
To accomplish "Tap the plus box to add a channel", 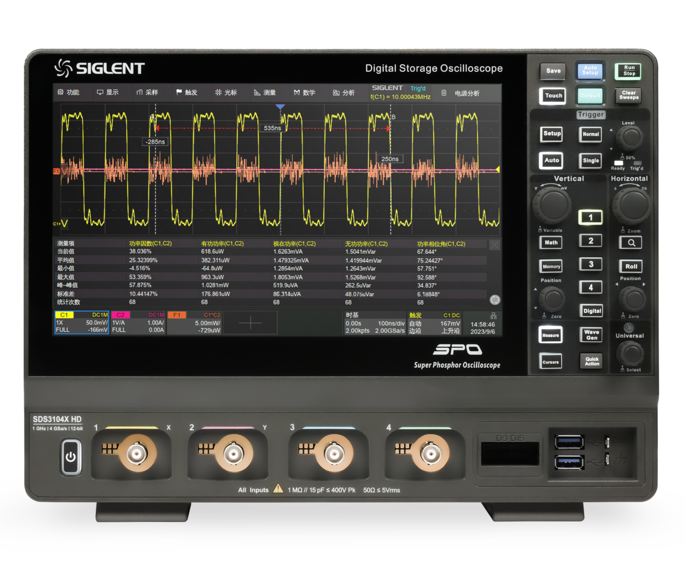I will click(x=250, y=323).
